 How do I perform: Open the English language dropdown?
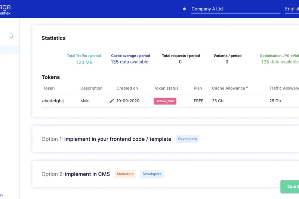click(x=292, y=9)
